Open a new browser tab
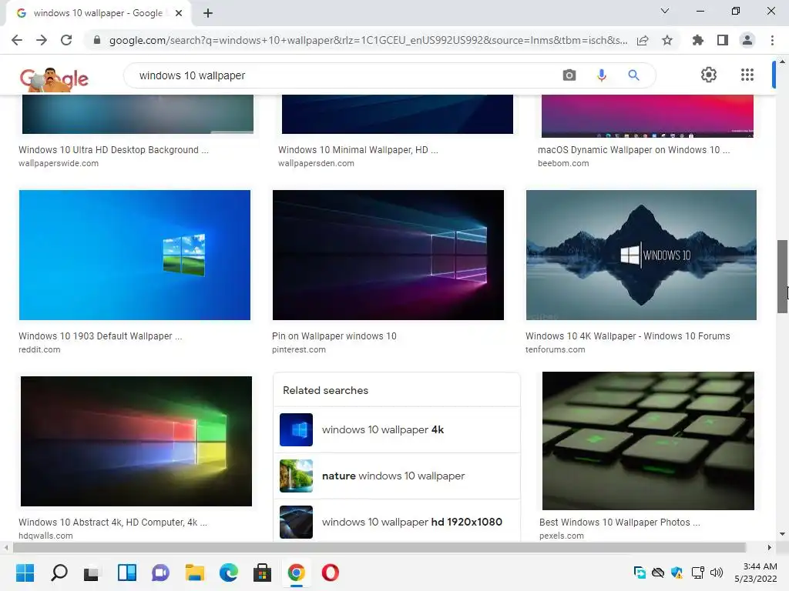The width and height of the screenshot is (789, 591). coord(208,13)
